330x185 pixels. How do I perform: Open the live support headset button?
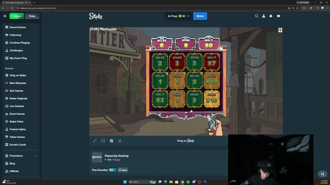pos(322,174)
